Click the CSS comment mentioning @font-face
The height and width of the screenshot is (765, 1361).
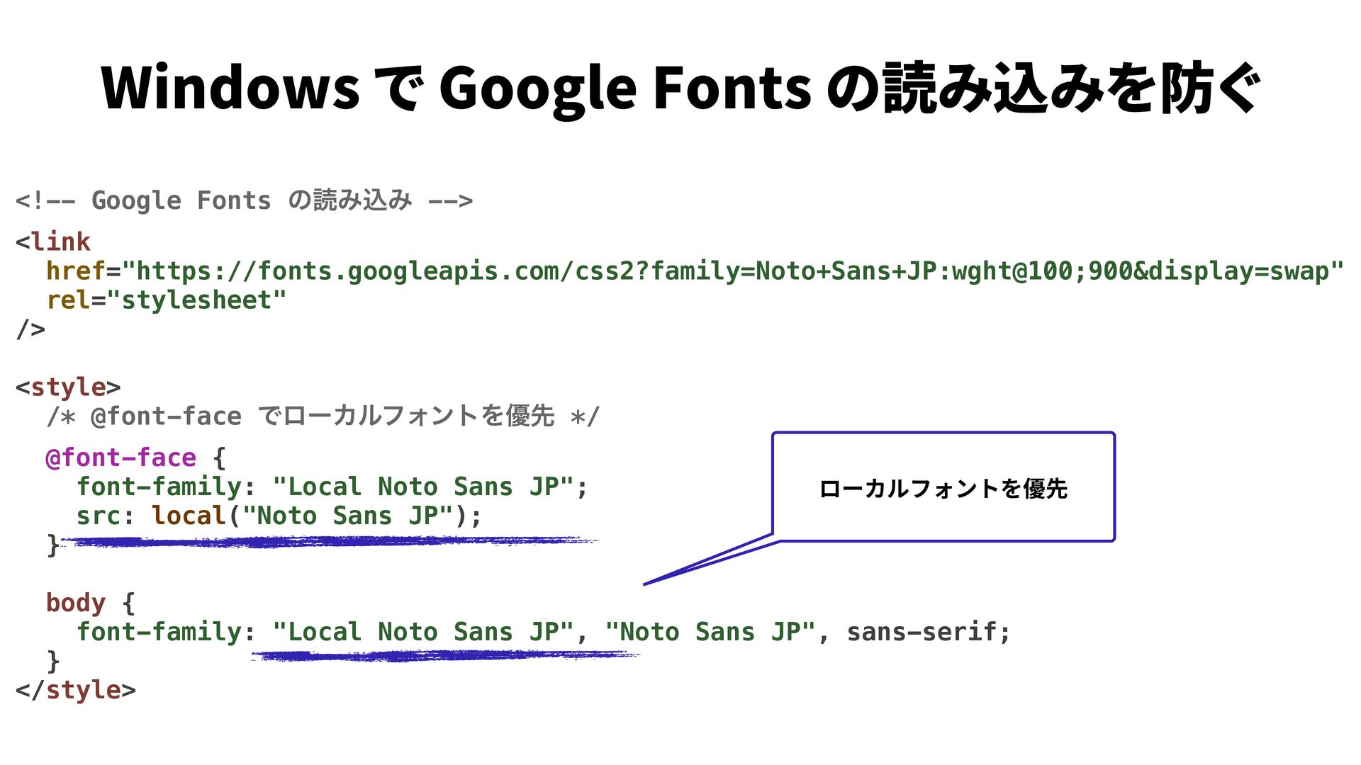(323, 416)
